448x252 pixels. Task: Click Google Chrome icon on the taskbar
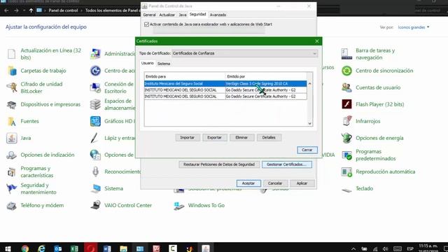tap(25, 248)
